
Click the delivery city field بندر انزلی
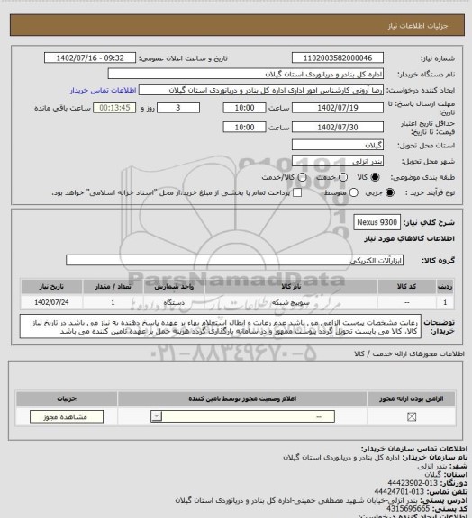(338, 161)
